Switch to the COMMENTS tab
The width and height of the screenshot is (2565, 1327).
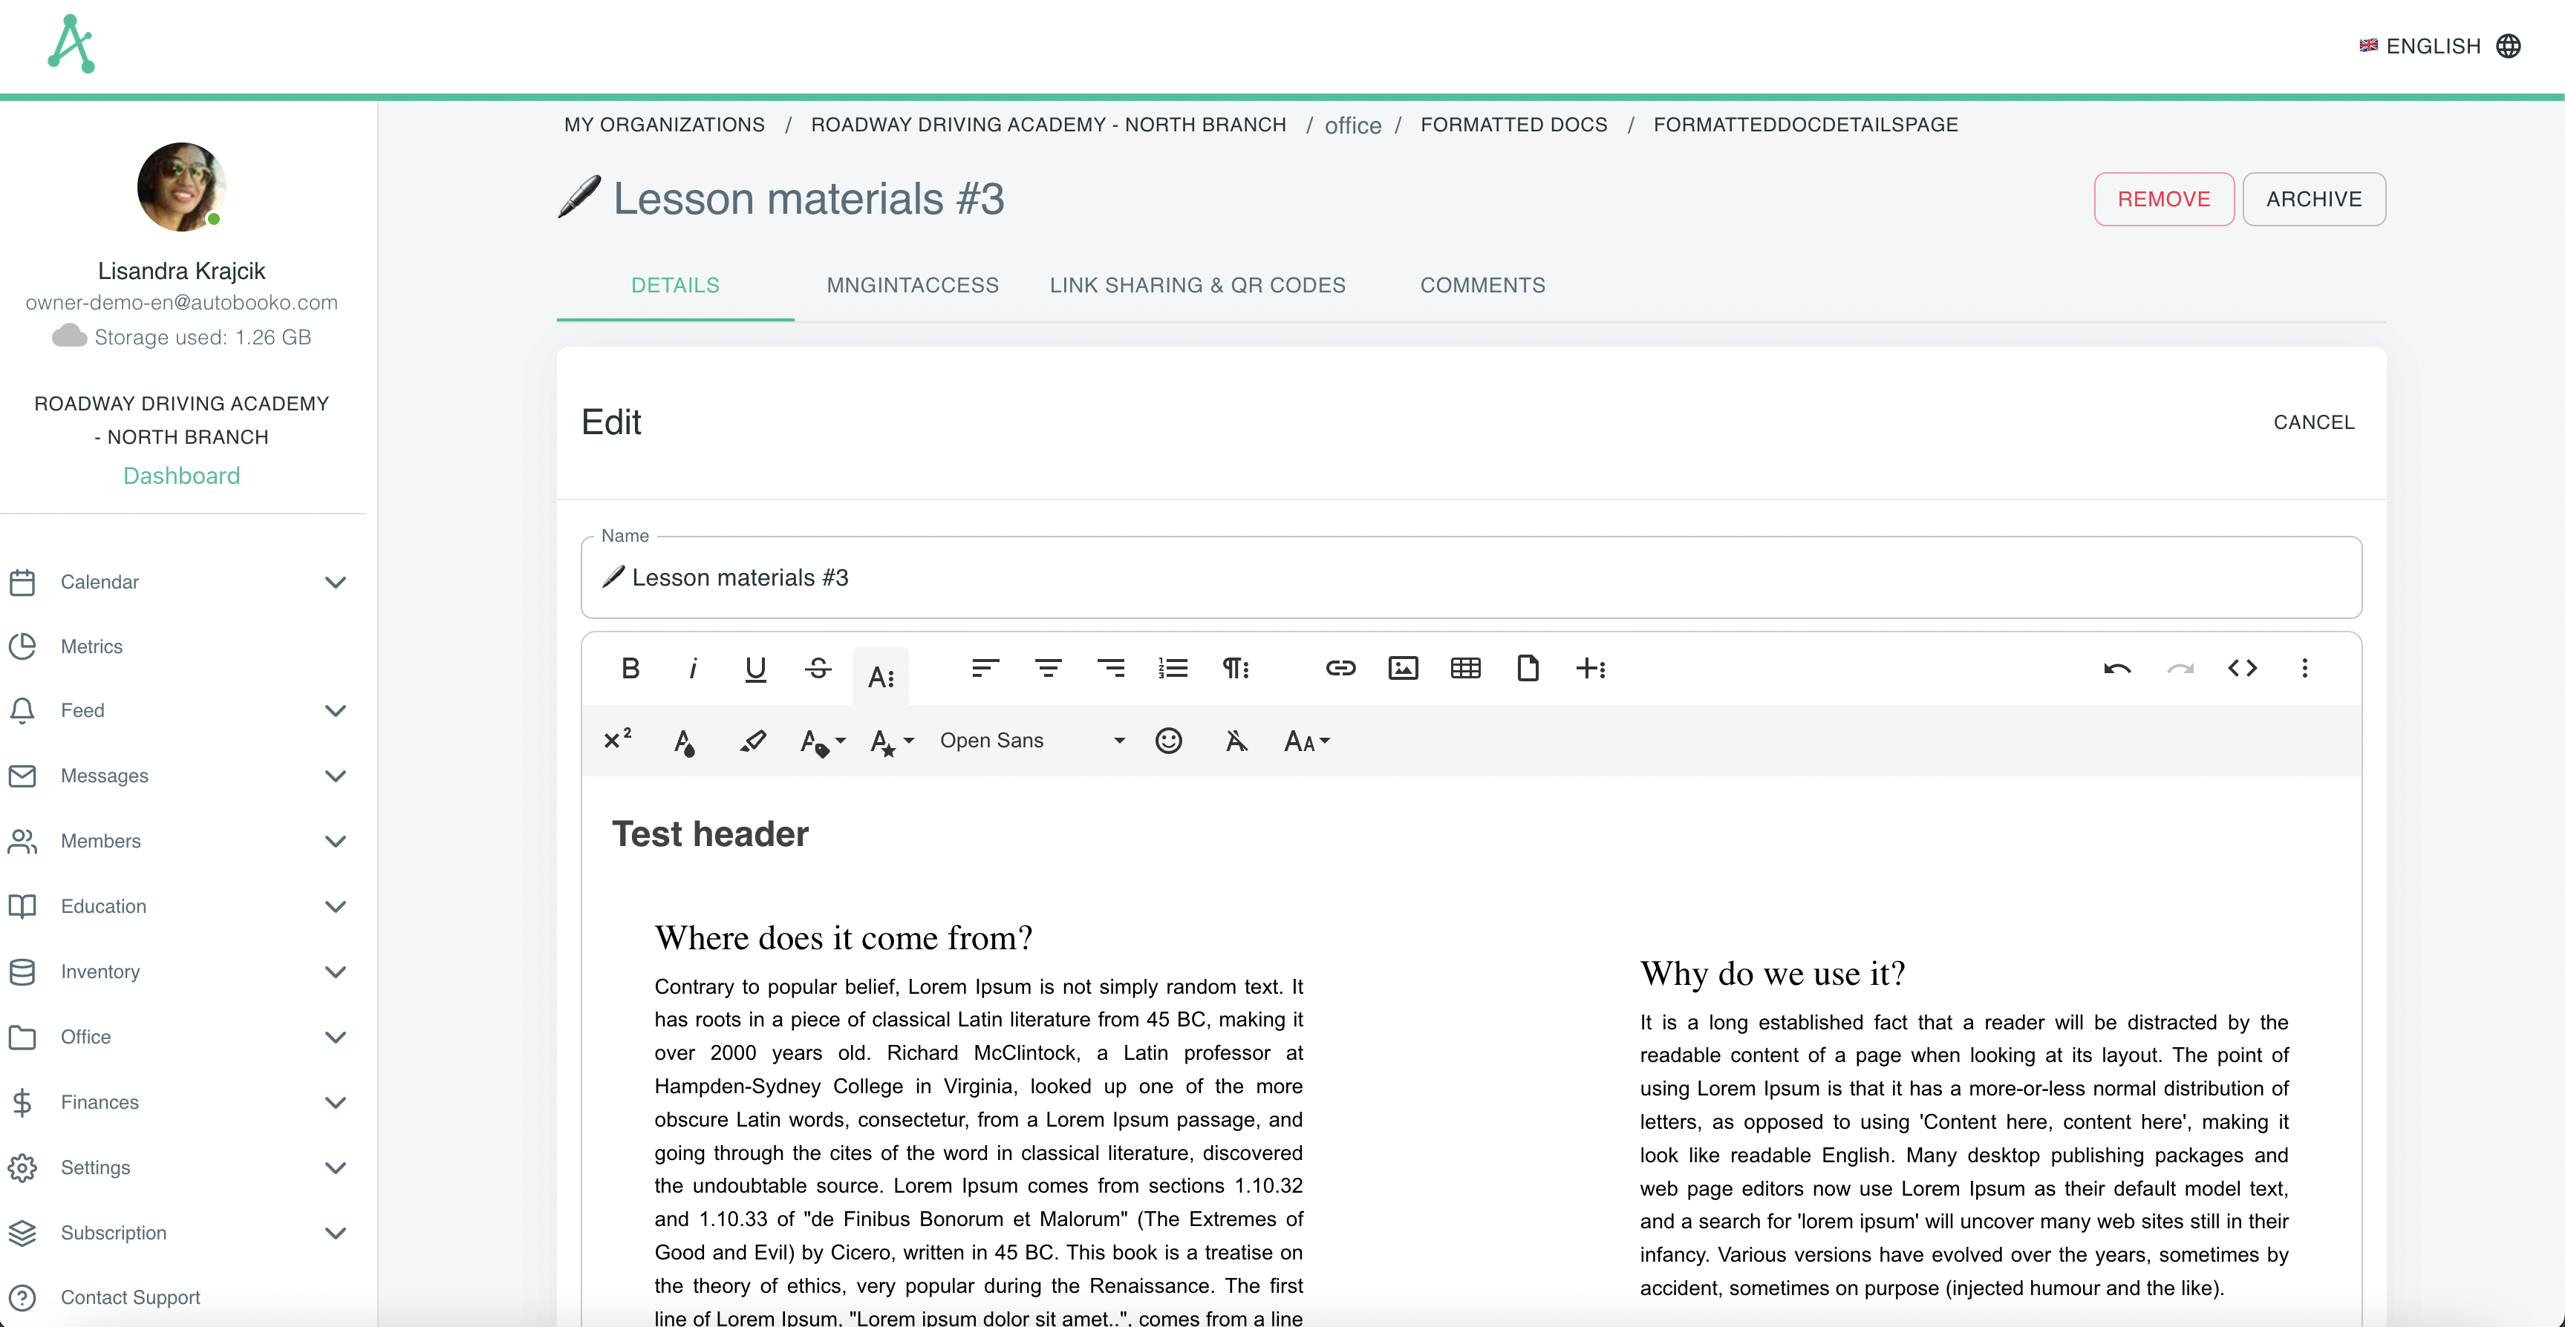(x=1483, y=285)
